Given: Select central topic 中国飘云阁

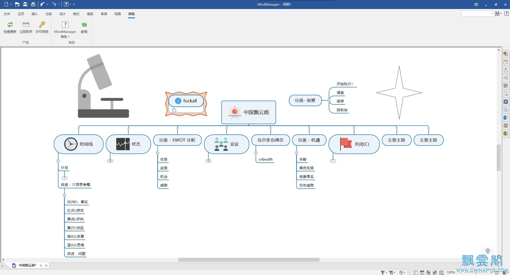Looking at the screenshot, I should [249, 112].
